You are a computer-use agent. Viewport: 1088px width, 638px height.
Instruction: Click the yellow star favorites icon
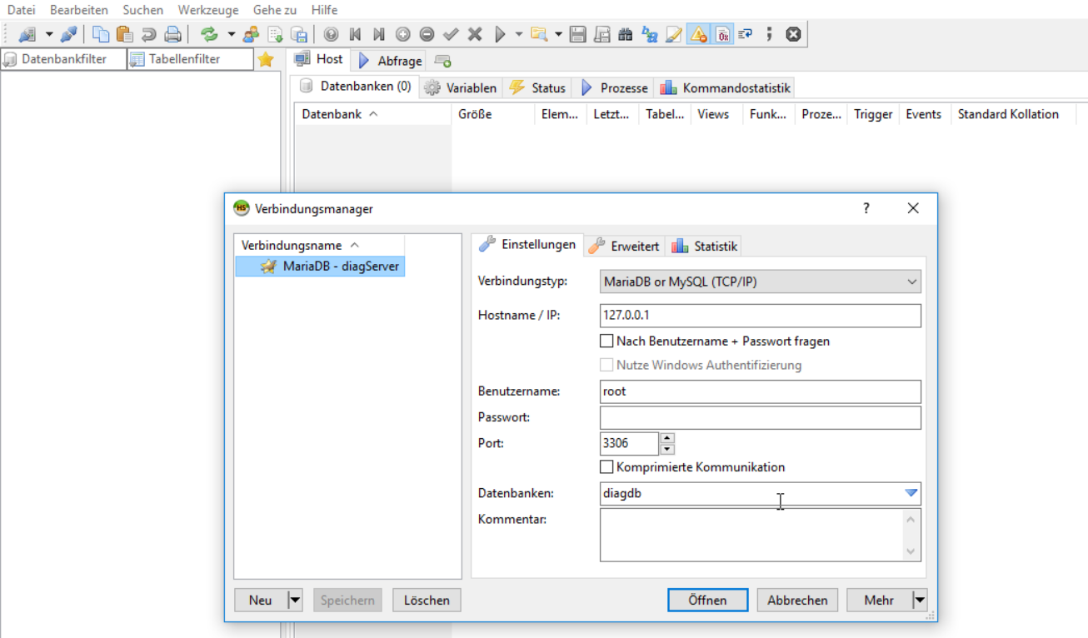click(265, 59)
